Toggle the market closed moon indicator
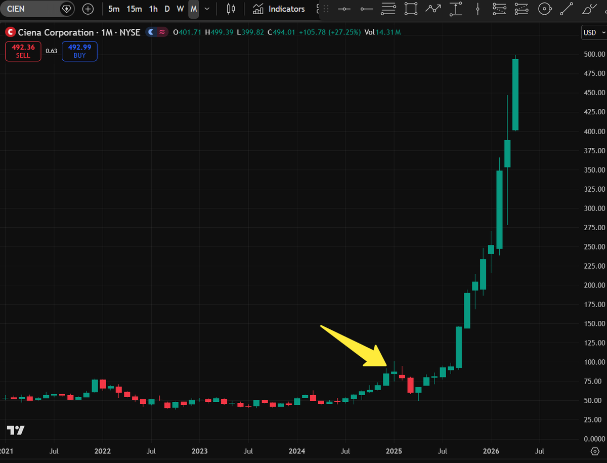This screenshot has height=463, width=607. (151, 32)
